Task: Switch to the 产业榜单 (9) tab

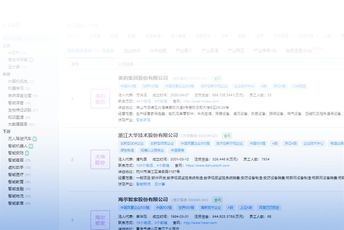Action: pyautogui.click(x=265, y=51)
